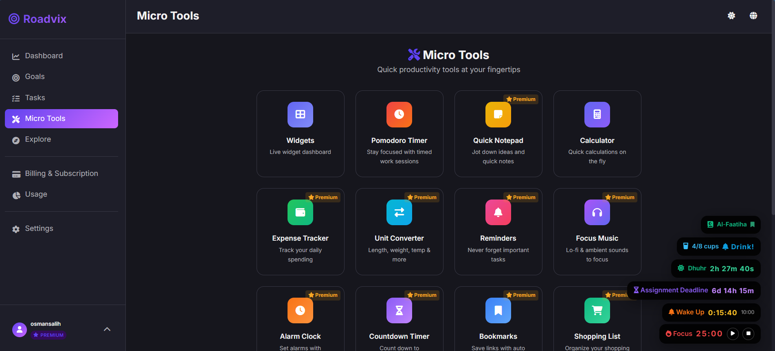Screen dimensions: 775x351
Task: Click 'Stay focused with timed work sessions' text
Action: pyautogui.click(x=399, y=157)
